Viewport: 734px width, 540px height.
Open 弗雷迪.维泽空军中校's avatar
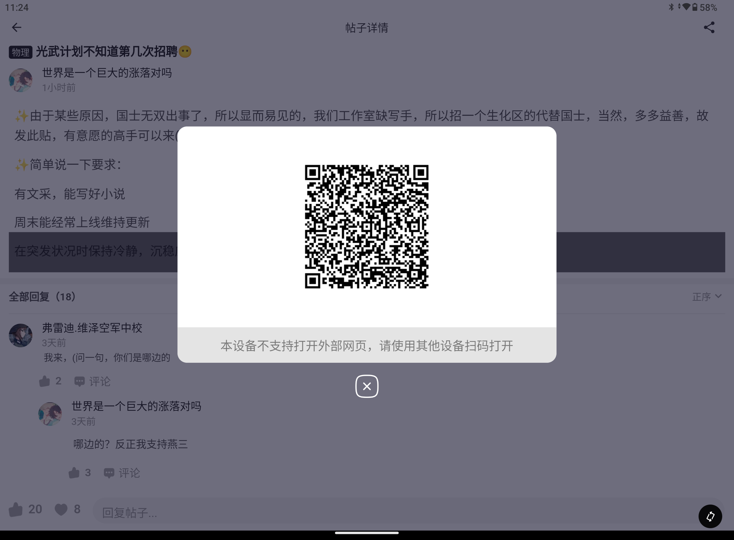tap(21, 335)
